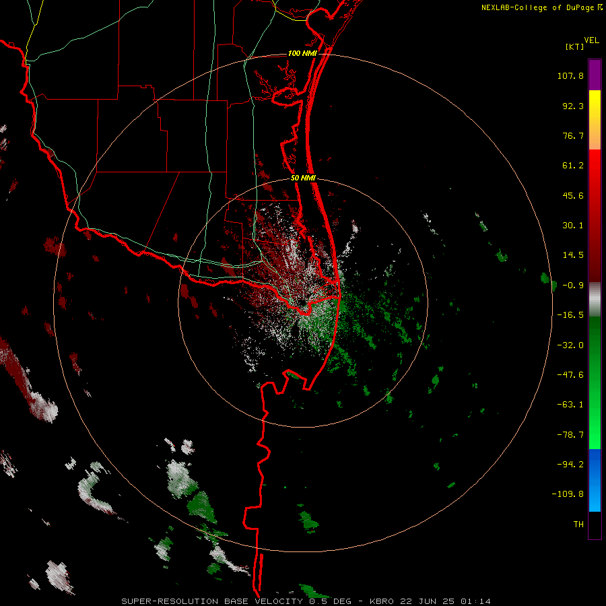The width and height of the screenshot is (606, 606).
Task: Click the KBRO radar site center point
Action: coord(303,303)
